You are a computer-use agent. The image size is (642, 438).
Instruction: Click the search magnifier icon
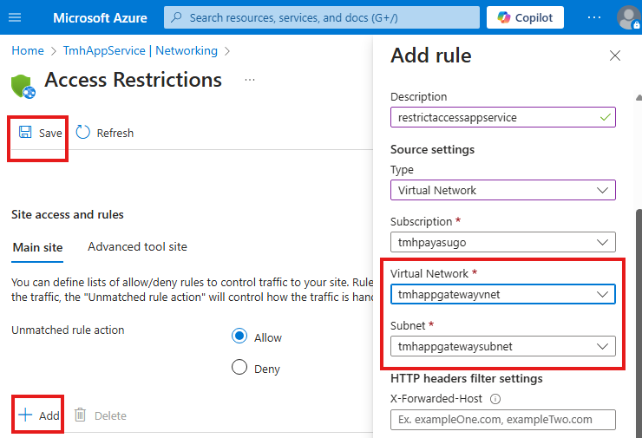click(x=176, y=17)
